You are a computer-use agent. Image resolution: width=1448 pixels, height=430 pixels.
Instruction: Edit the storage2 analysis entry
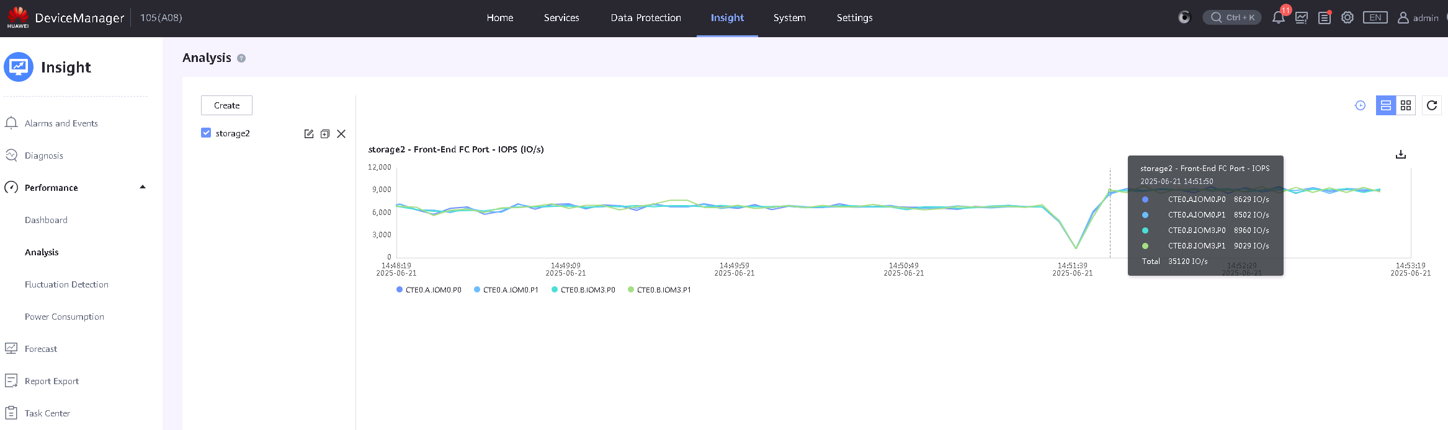308,134
